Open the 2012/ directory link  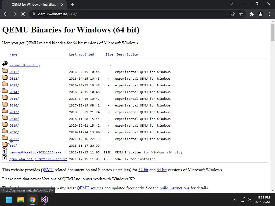[x=14, y=79]
